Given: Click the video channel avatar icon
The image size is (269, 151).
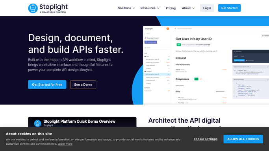Looking at the screenshot, I should tap(37, 123).
